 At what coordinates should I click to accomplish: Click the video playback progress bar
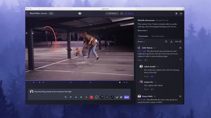coord(79,81)
